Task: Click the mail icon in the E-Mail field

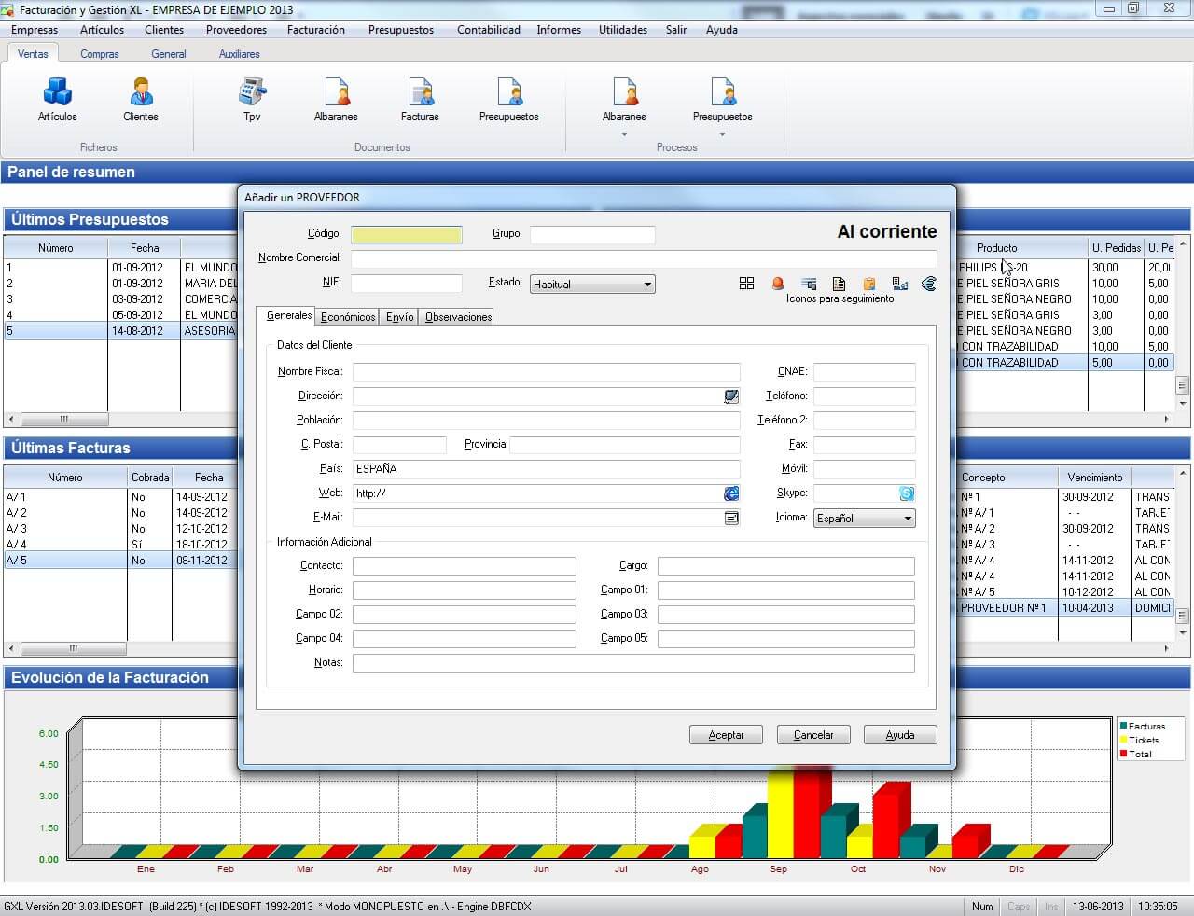Action: pyautogui.click(x=731, y=518)
